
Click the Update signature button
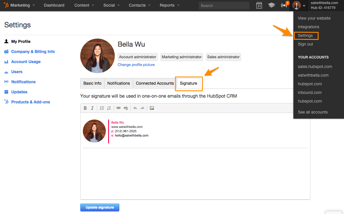(x=100, y=207)
